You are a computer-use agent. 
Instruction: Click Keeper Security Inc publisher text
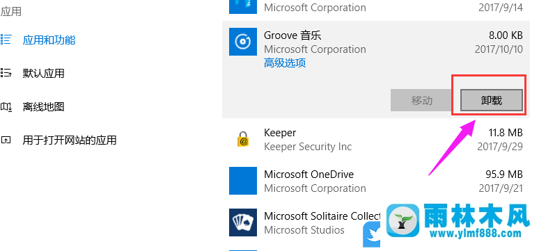(308, 147)
